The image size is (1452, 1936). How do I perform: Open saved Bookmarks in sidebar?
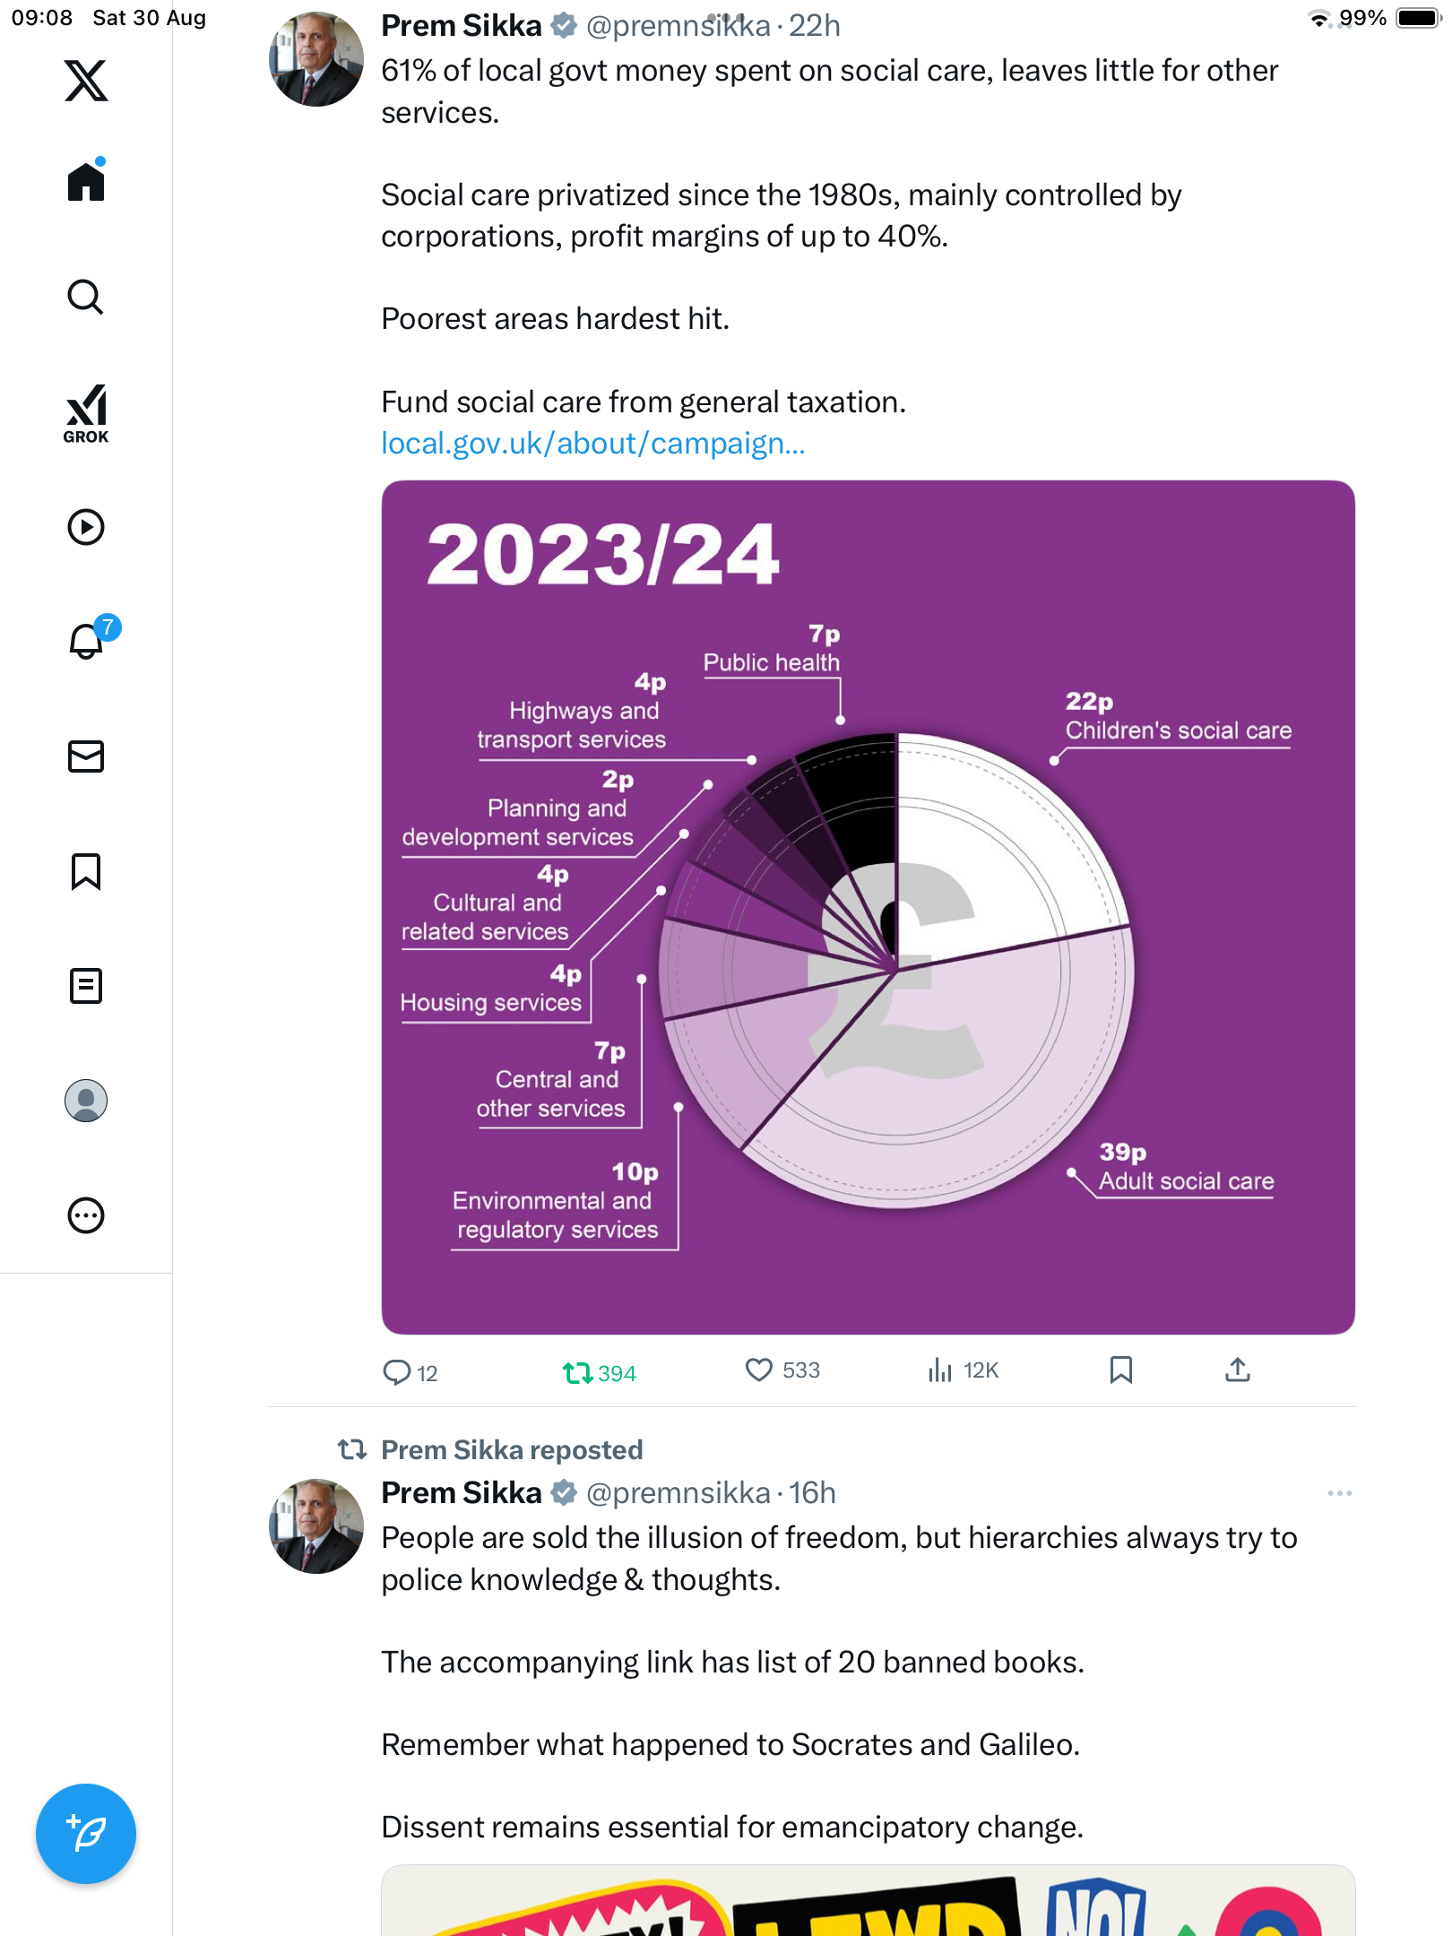(86, 871)
